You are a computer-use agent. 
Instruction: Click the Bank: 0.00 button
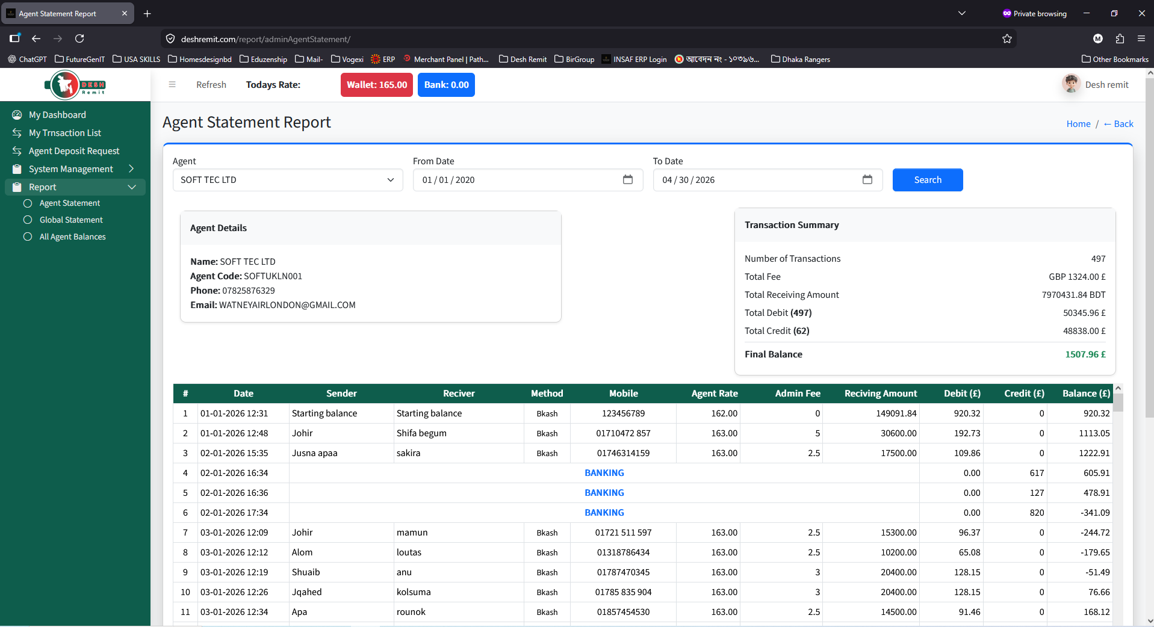click(x=446, y=85)
